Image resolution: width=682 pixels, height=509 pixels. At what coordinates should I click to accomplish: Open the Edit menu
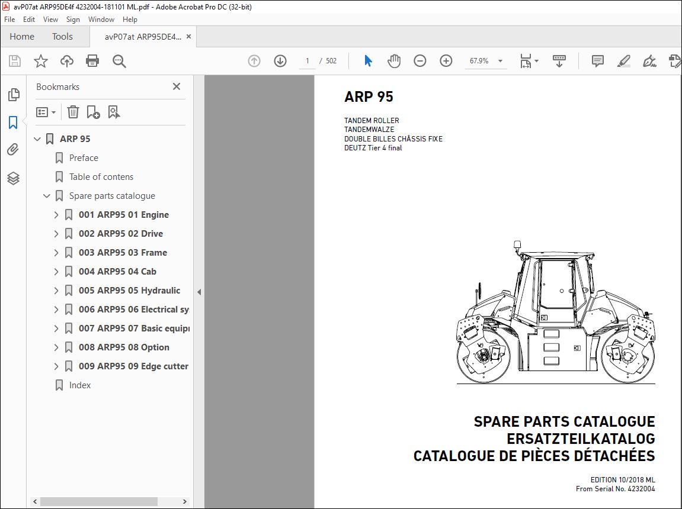point(29,20)
